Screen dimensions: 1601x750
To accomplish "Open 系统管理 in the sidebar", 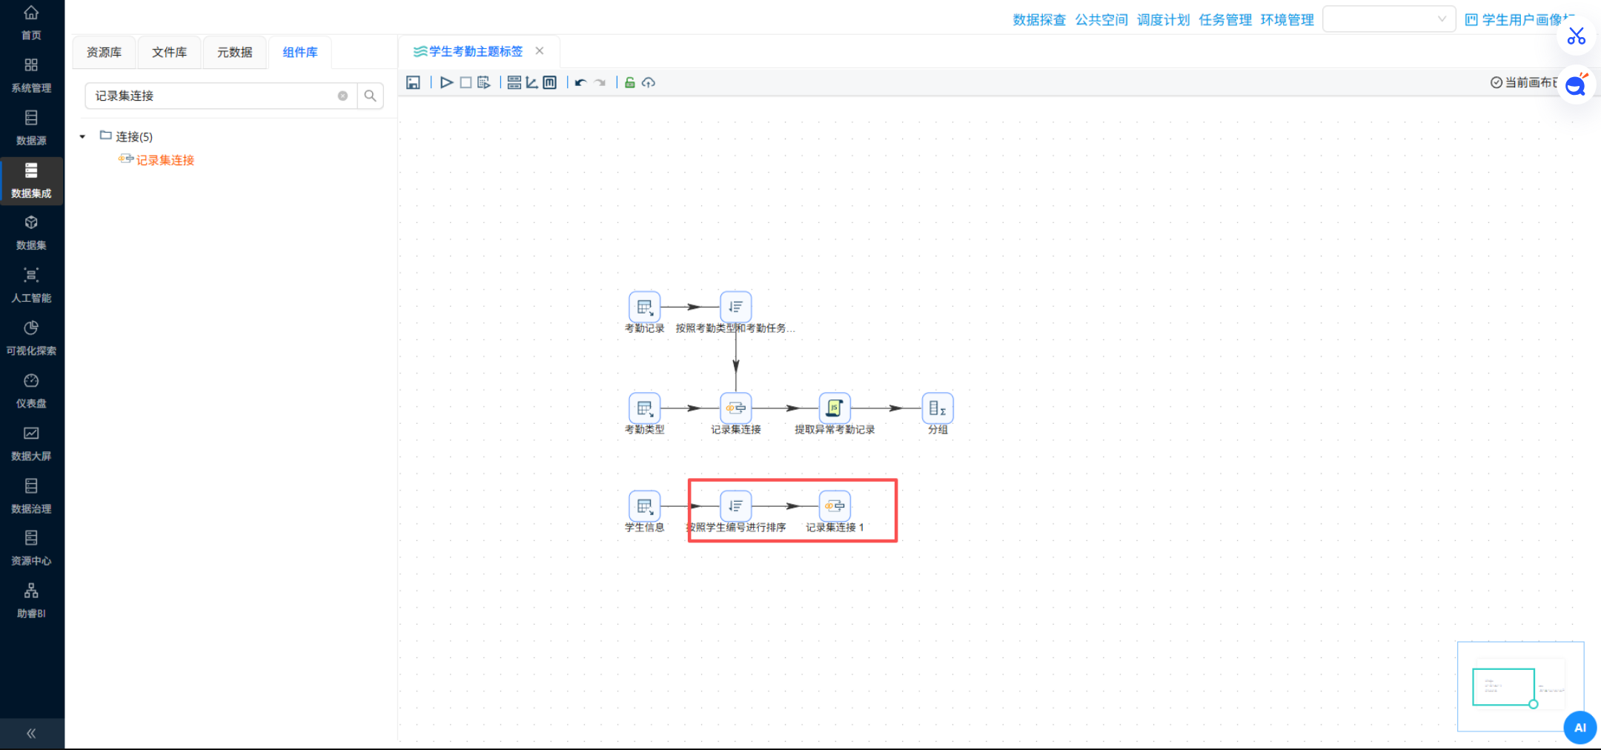I will coord(31,75).
